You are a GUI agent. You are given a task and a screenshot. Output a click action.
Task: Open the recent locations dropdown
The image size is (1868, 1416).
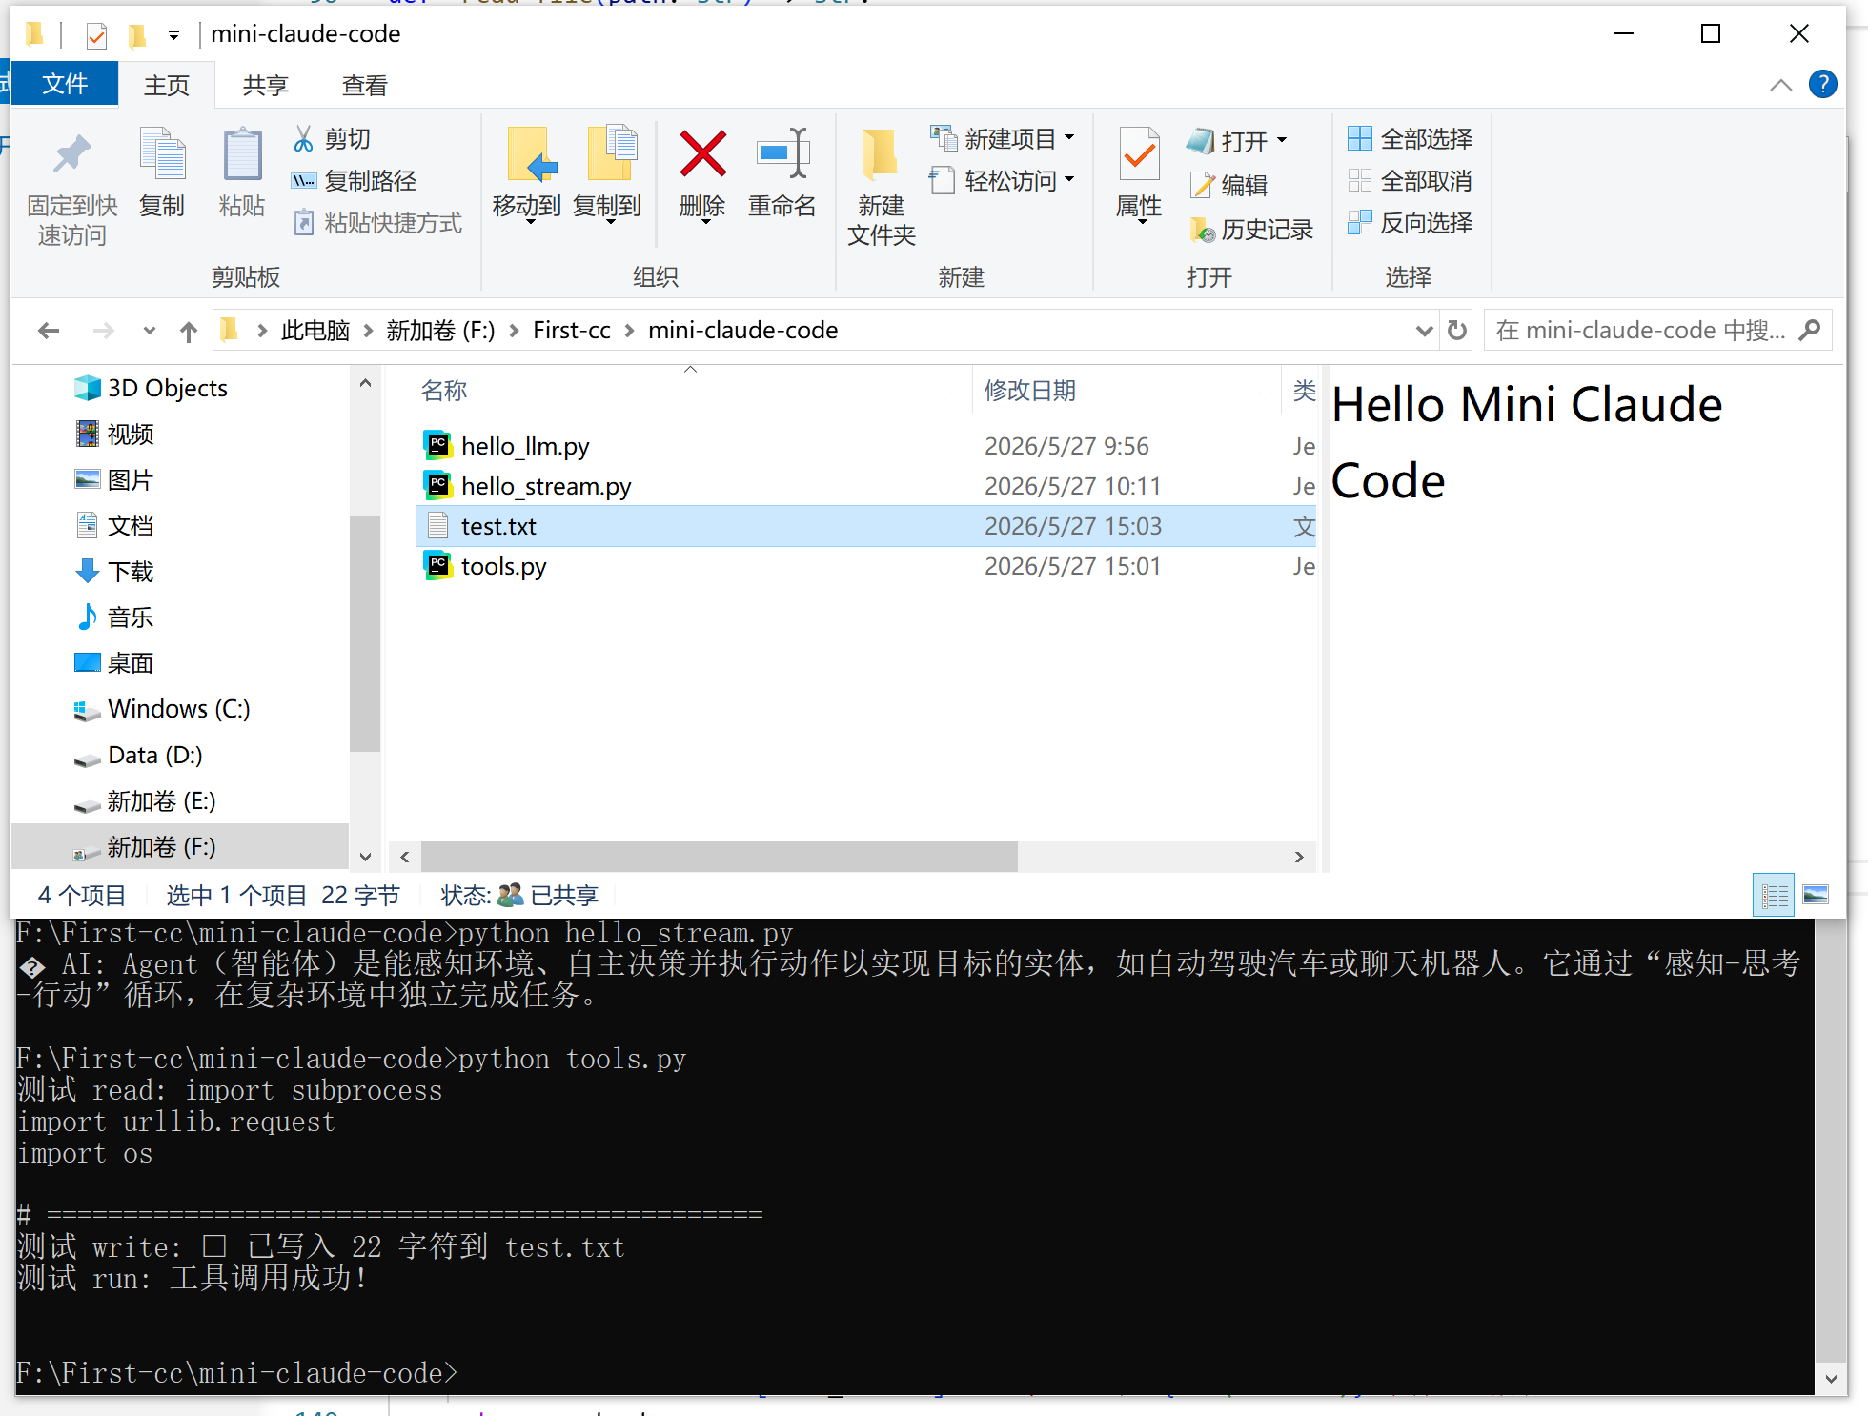[x=149, y=331]
